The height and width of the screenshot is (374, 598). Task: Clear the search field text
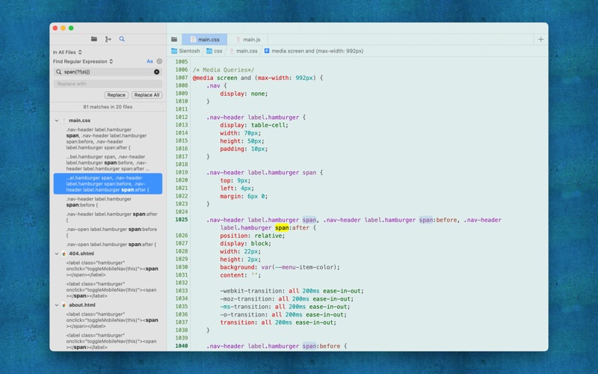[x=157, y=72]
